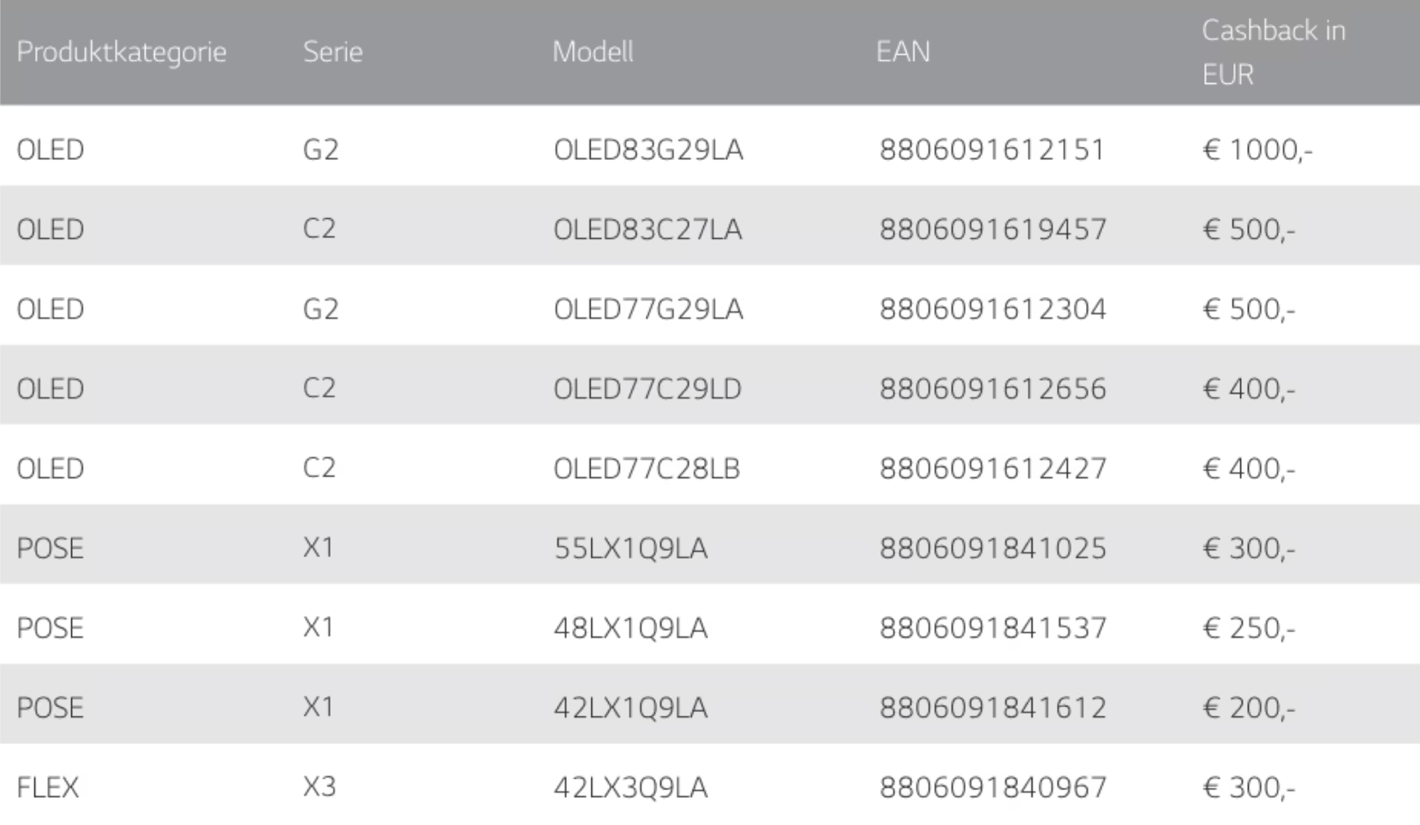This screenshot has height=825, width=1420.
Task: Select model 42LX1Q9LA cell
Action: point(630,708)
